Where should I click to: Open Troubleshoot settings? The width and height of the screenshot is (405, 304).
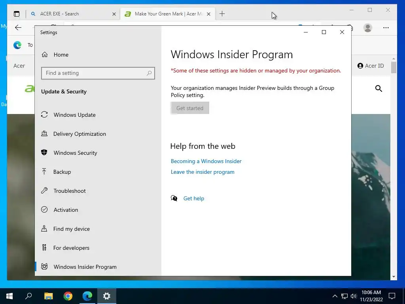pos(98,191)
